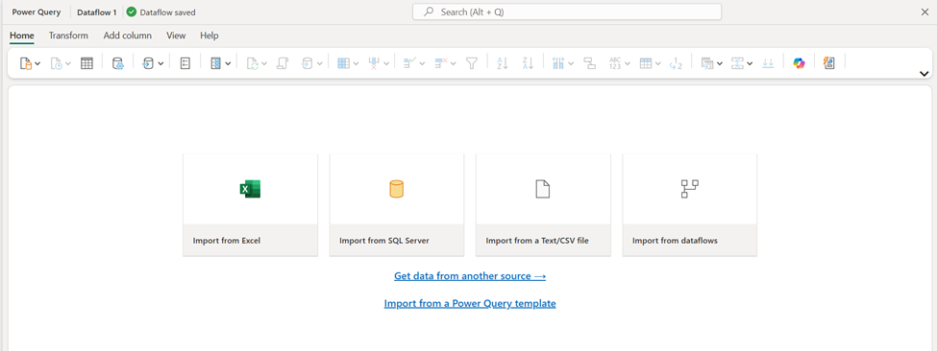Click the Dataflow saved status

(x=160, y=12)
